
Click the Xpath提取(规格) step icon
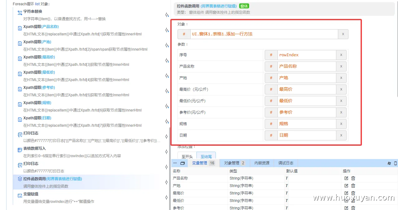(20, 104)
